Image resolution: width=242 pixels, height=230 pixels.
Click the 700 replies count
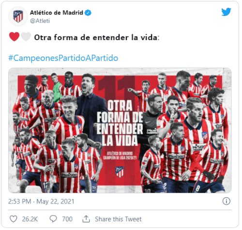pos(67,219)
